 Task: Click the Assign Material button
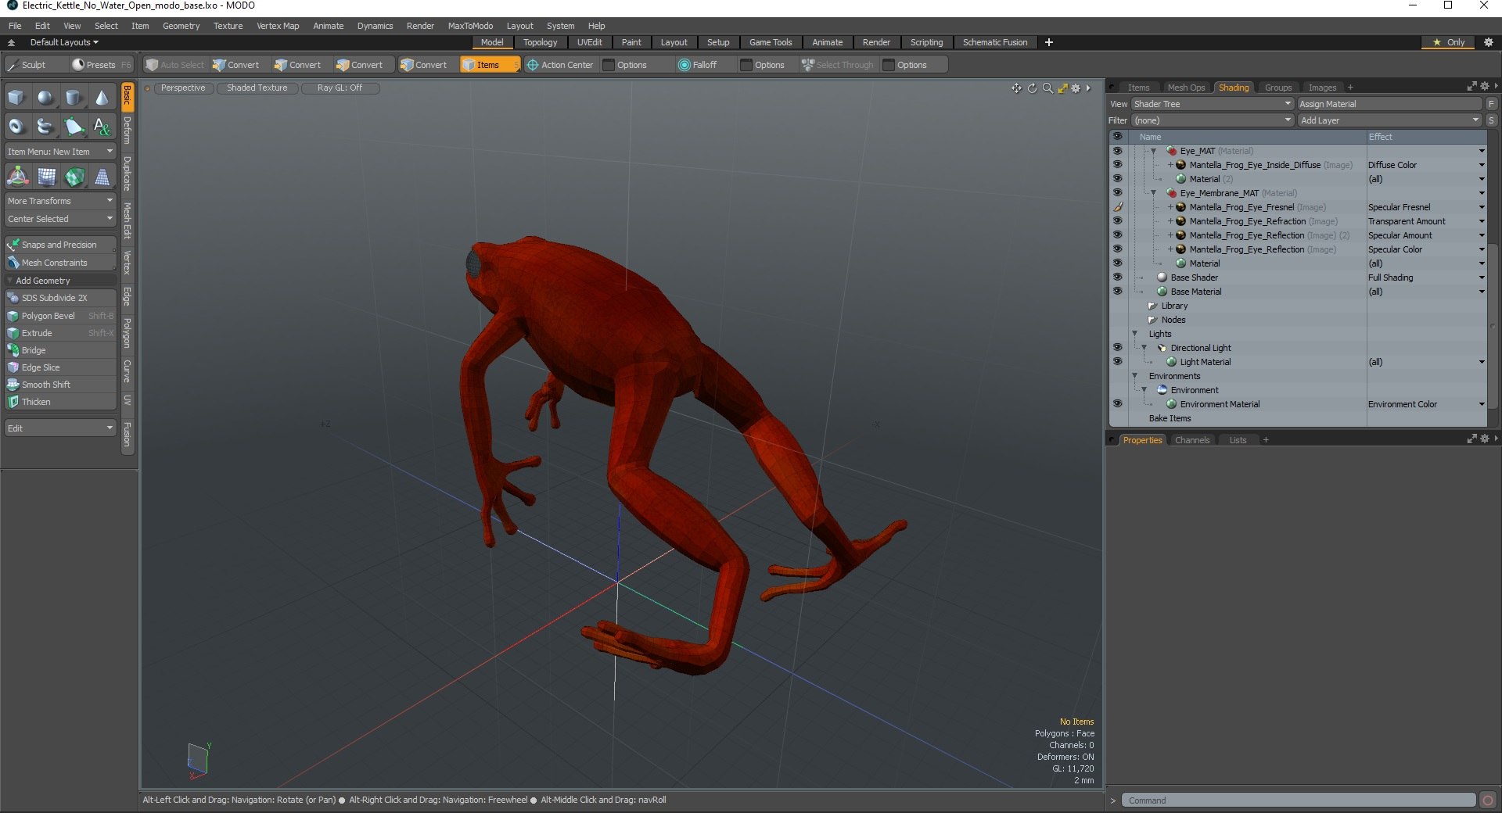pyautogui.click(x=1389, y=104)
